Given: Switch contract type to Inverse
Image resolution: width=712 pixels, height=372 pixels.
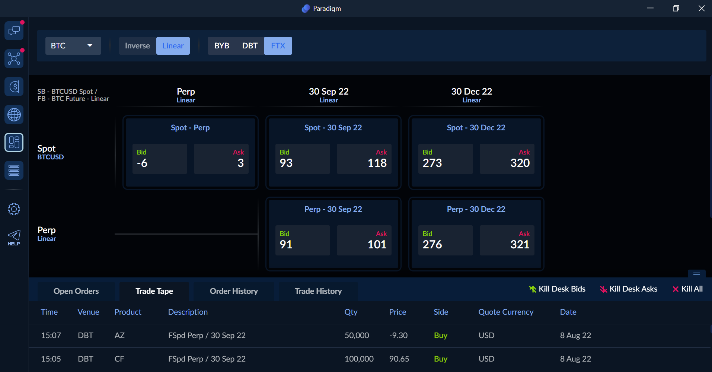Looking at the screenshot, I should pyautogui.click(x=137, y=46).
